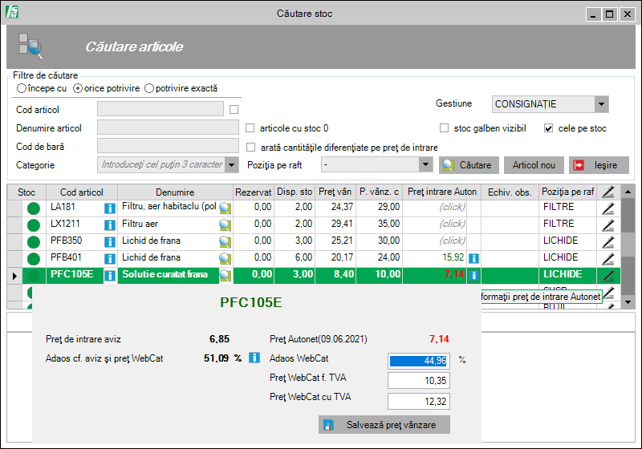
Task: Click (click) Autonet price for LA181
Action: pos(452,208)
